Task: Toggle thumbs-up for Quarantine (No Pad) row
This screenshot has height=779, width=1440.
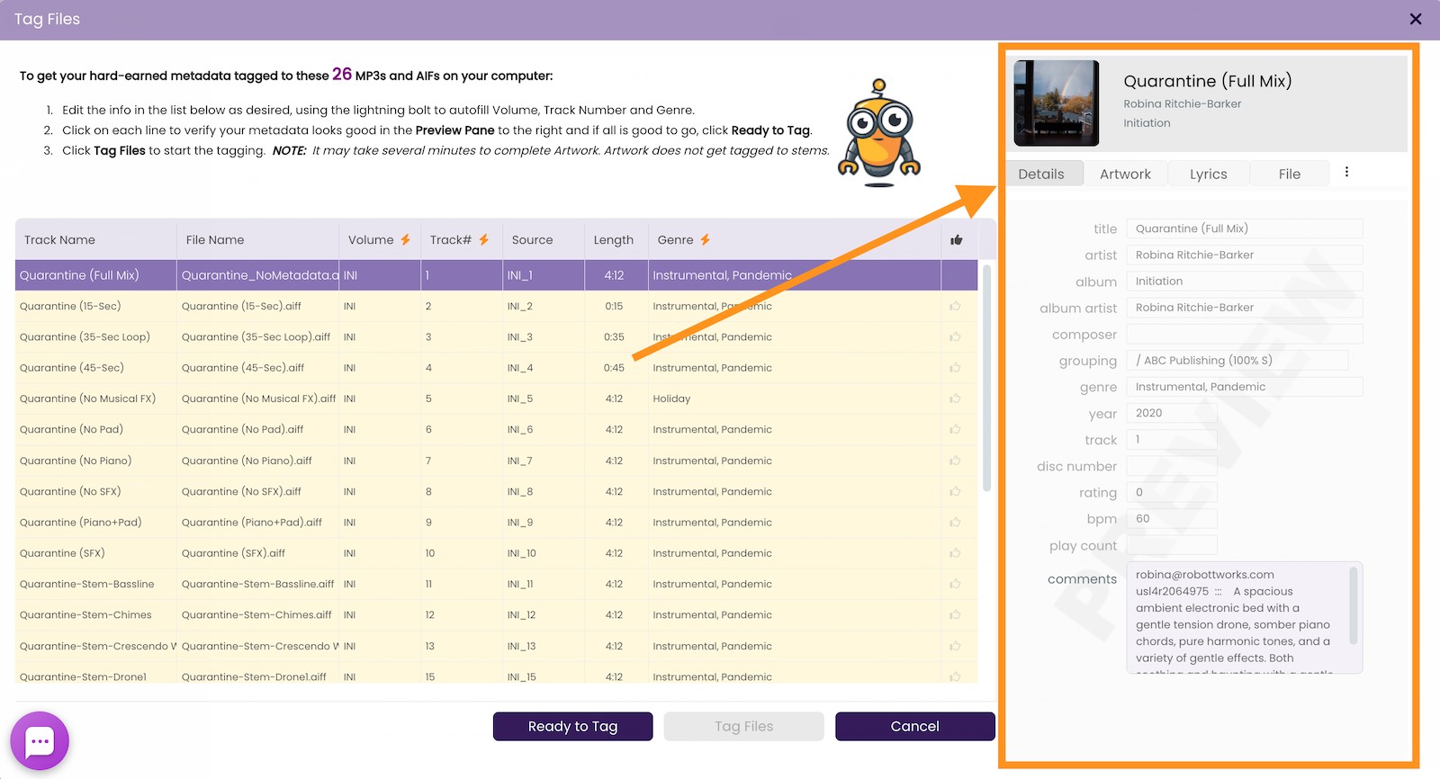Action: 955,430
